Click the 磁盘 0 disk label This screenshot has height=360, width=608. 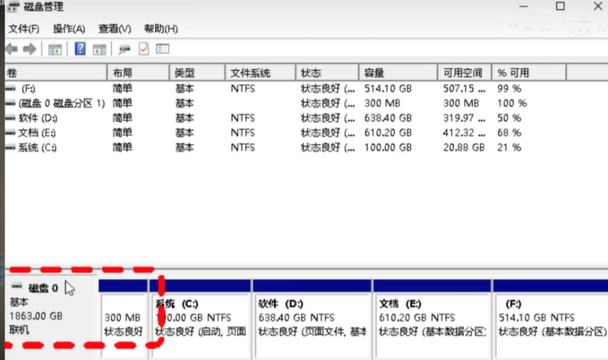[x=43, y=288]
